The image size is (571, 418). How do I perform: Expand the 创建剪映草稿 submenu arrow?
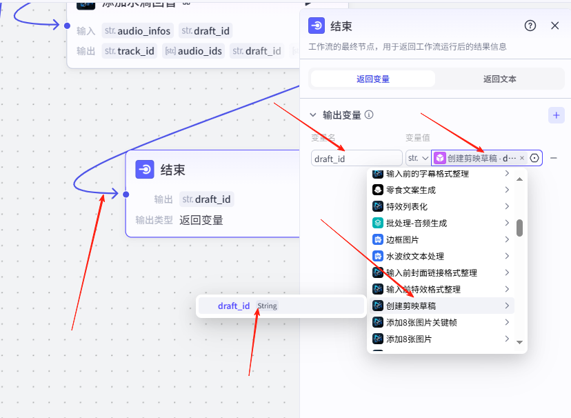pos(507,306)
